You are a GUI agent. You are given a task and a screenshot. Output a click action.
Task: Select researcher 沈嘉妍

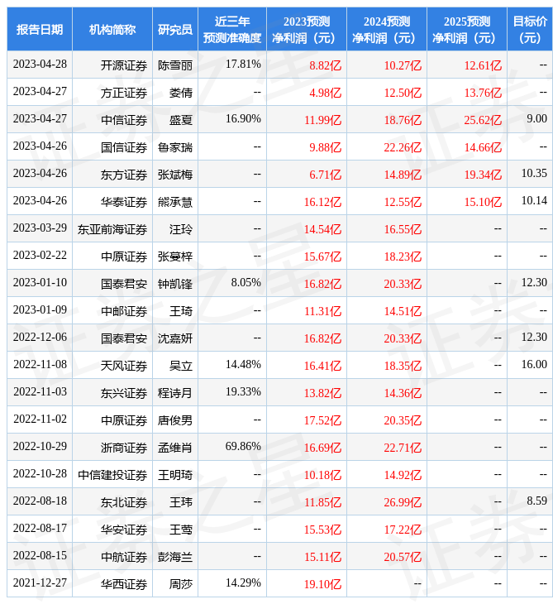[x=175, y=338]
